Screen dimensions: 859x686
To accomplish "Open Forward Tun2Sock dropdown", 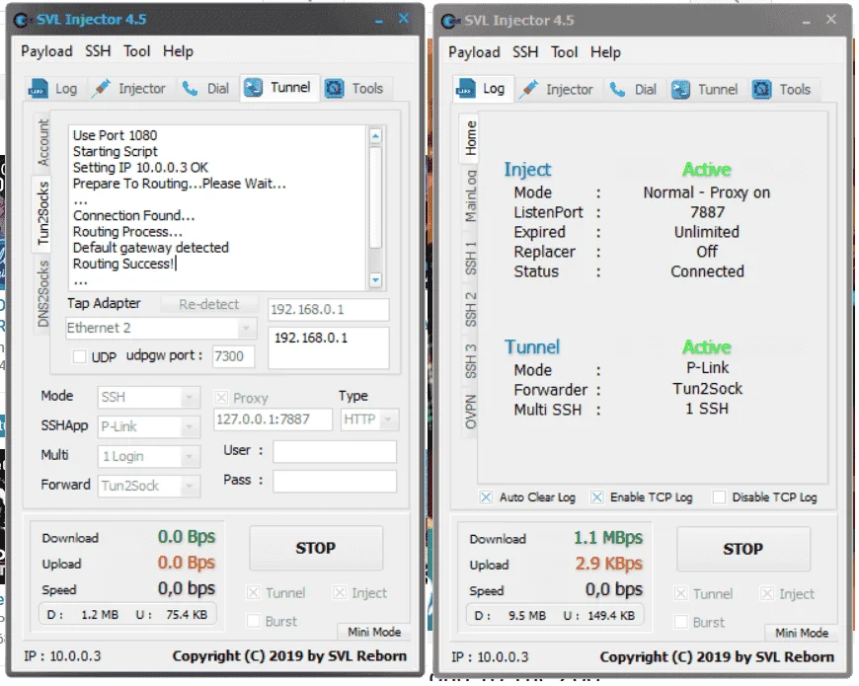I will (x=149, y=486).
